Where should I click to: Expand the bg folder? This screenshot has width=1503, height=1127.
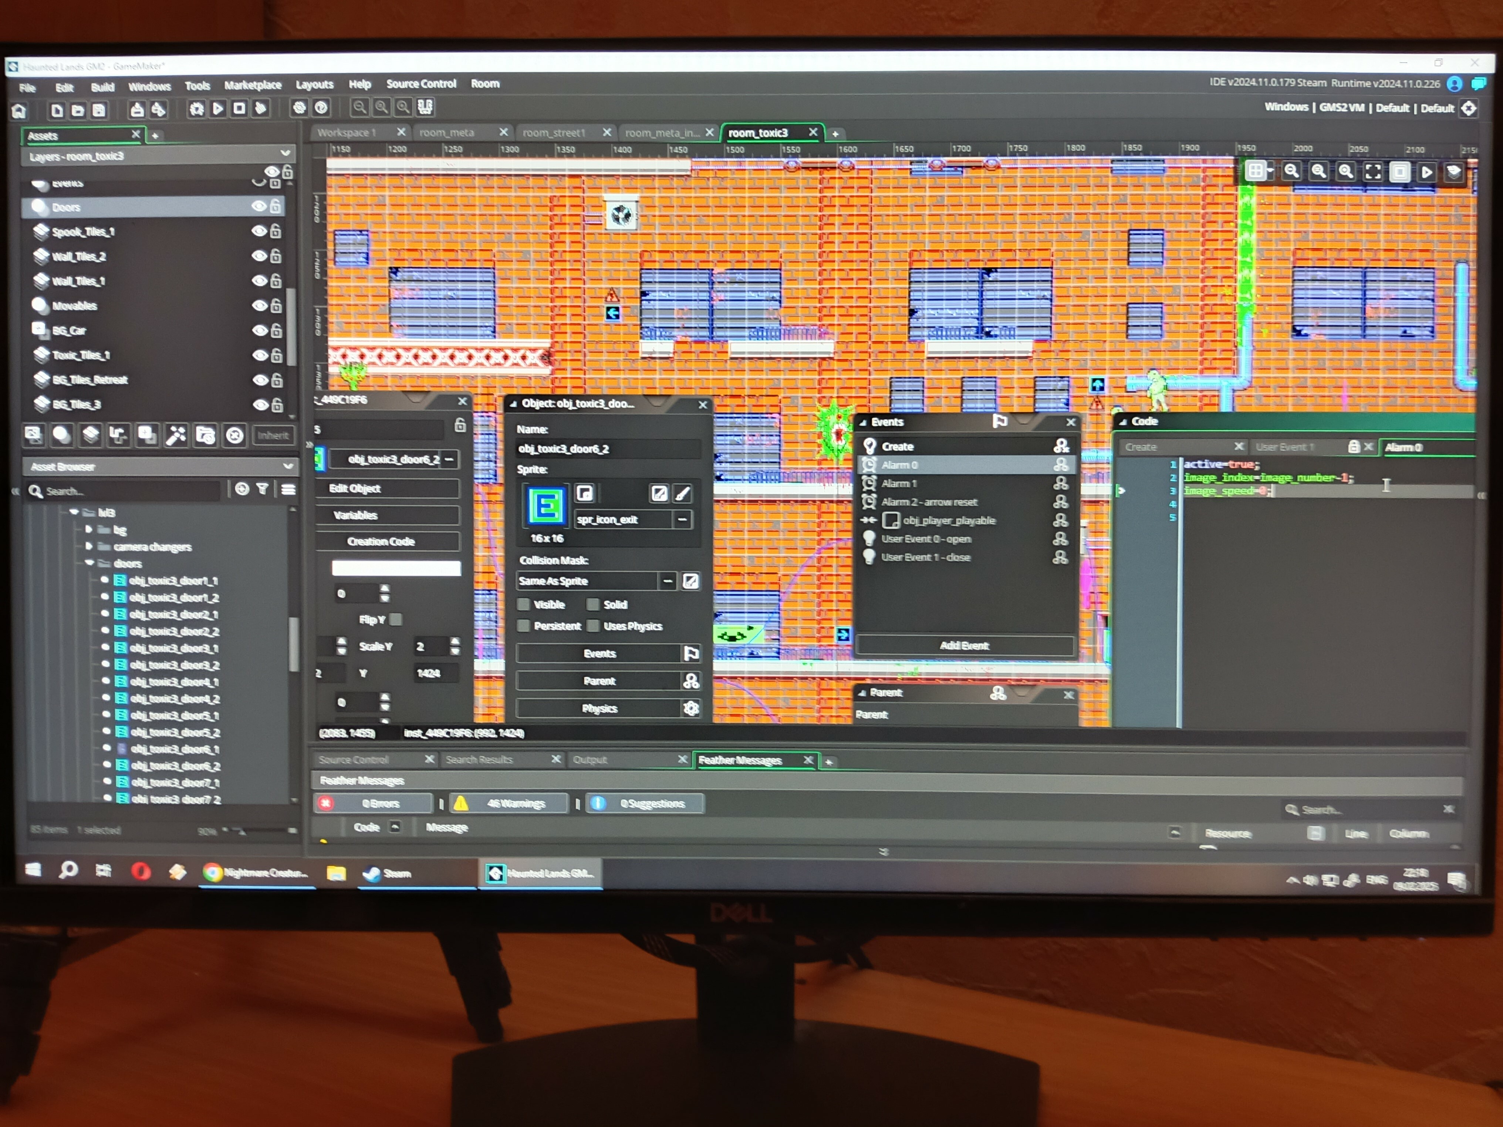(89, 529)
